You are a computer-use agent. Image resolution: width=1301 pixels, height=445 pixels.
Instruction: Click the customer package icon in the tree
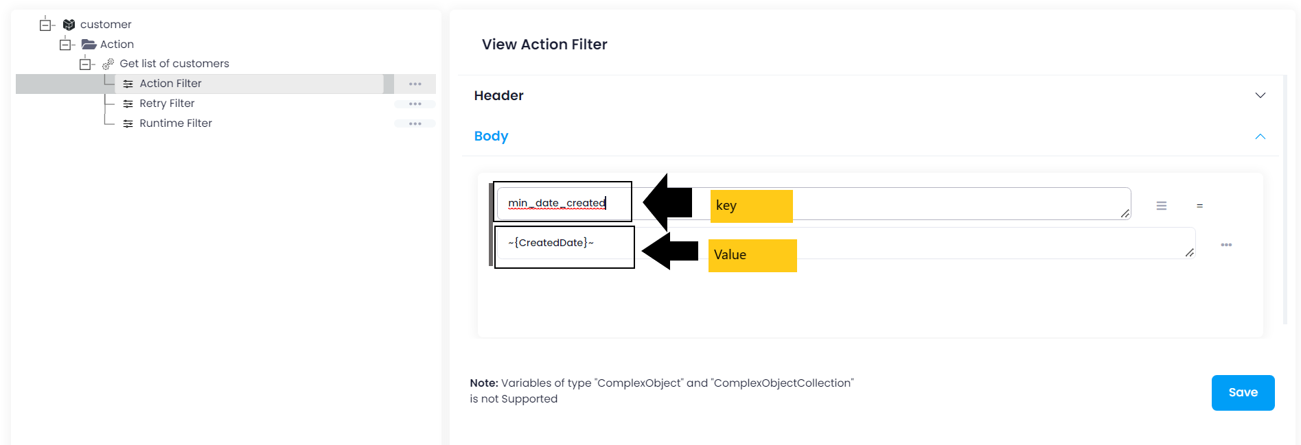click(69, 24)
